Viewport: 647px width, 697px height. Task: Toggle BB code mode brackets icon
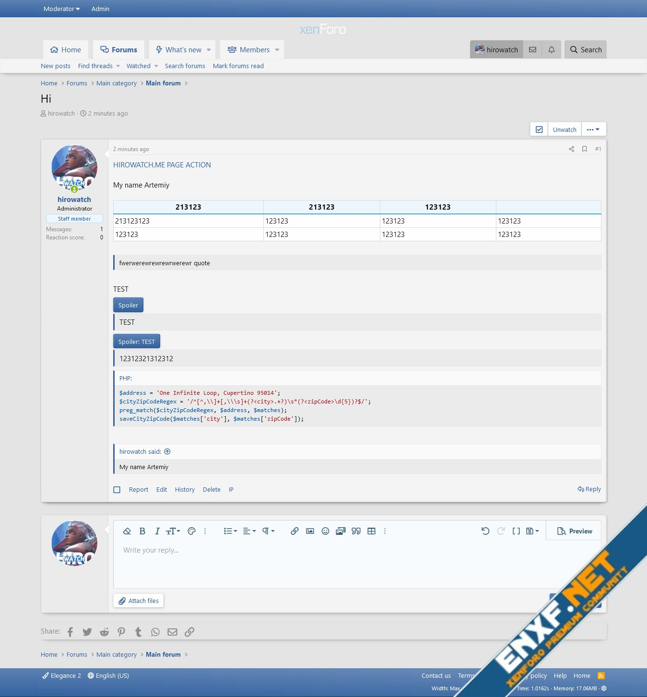point(516,531)
